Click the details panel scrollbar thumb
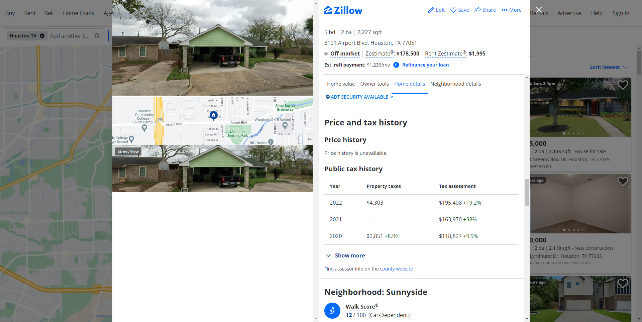Viewport: 642px width, 322px height. (x=527, y=193)
